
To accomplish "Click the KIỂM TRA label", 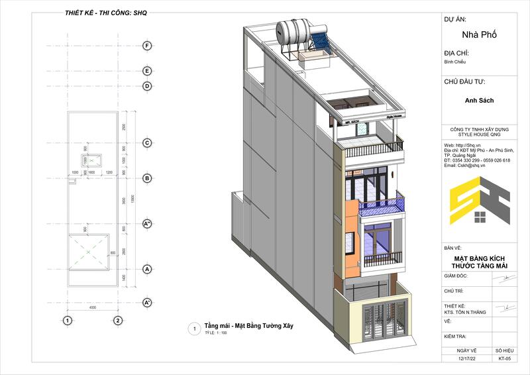I will pos(455,337).
